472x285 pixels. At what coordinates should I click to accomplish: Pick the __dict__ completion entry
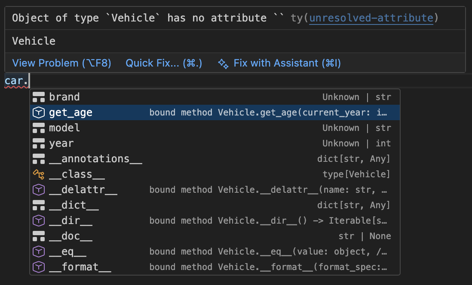pyautogui.click(x=74, y=205)
